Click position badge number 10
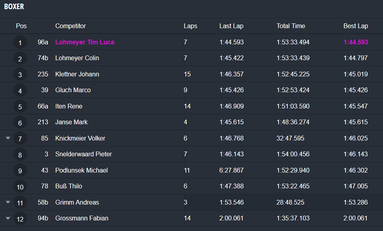The height and width of the screenshot is (231, 383). 20,187
